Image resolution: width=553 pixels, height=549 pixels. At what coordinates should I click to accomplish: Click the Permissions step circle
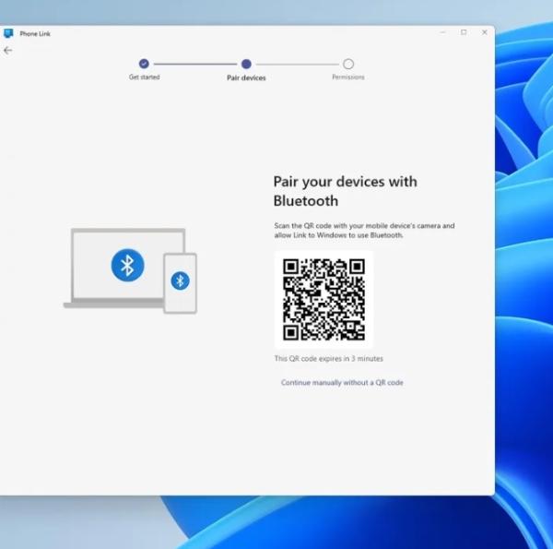[348, 64]
